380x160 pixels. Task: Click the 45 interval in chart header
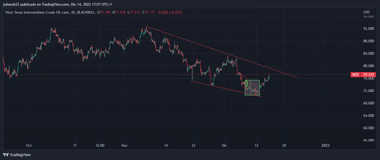[73, 12]
